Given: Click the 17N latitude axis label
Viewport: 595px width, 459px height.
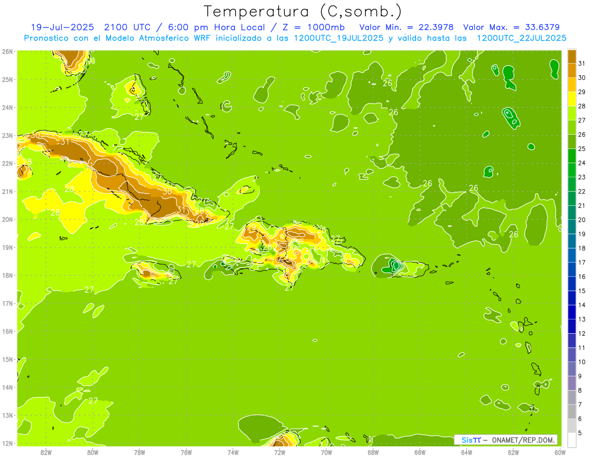Looking at the screenshot, I should 7,303.
